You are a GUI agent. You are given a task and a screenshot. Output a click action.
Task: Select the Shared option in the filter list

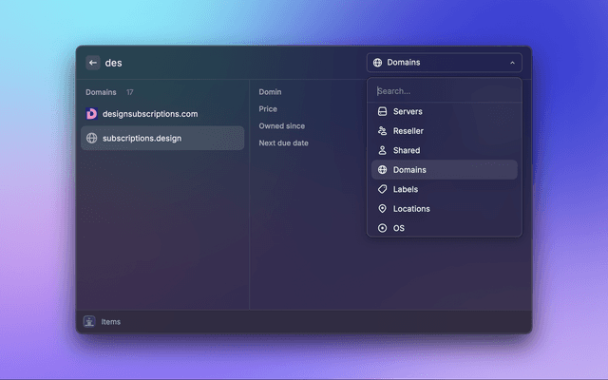click(406, 150)
